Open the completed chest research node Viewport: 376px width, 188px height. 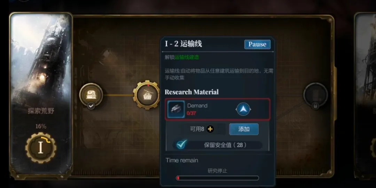91,94
